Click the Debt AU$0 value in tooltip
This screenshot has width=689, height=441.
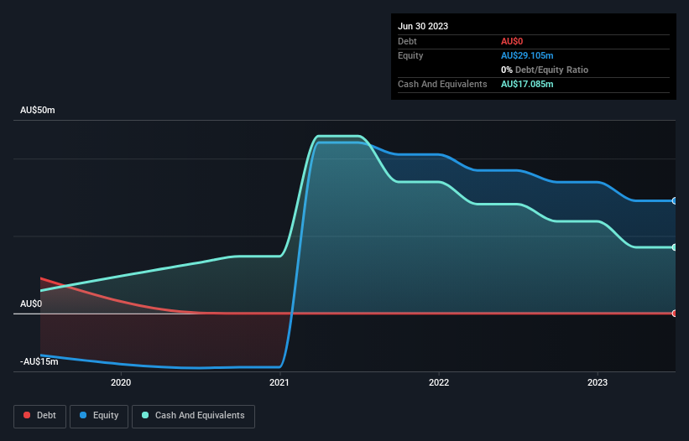512,41
